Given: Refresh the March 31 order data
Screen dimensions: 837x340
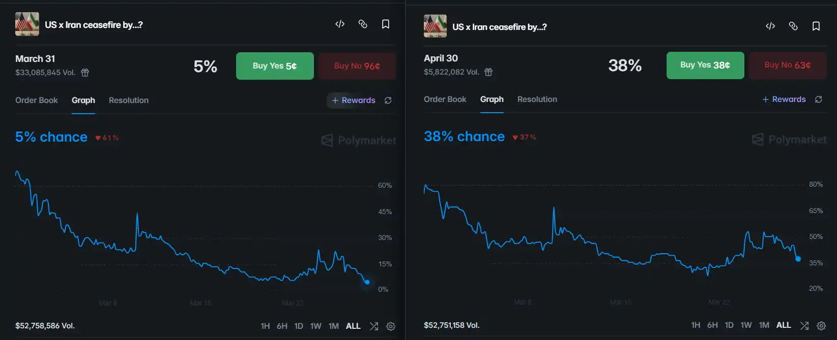Looking at the screenshot, I should click(x=388, y=100).
